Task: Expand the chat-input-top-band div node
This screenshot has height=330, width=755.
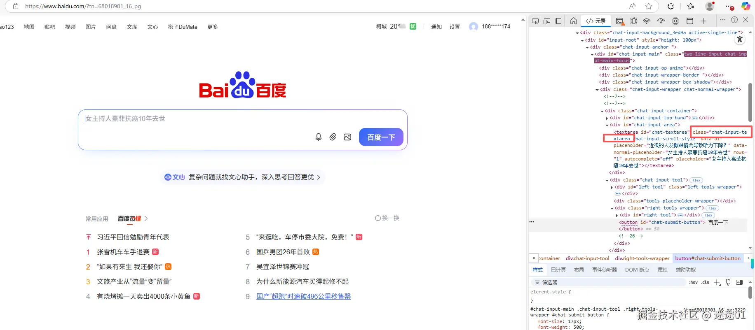Action: (607, 118)
